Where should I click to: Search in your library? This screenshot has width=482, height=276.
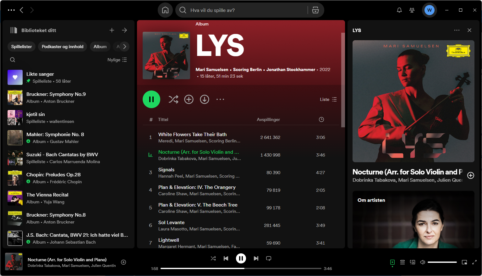click(x=13, y=60)
